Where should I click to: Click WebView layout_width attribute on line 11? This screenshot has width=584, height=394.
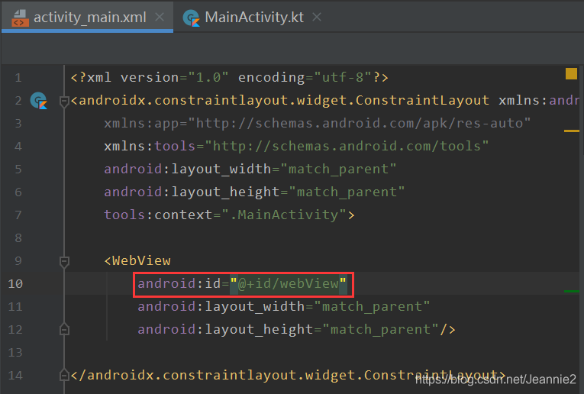[284, 306]
